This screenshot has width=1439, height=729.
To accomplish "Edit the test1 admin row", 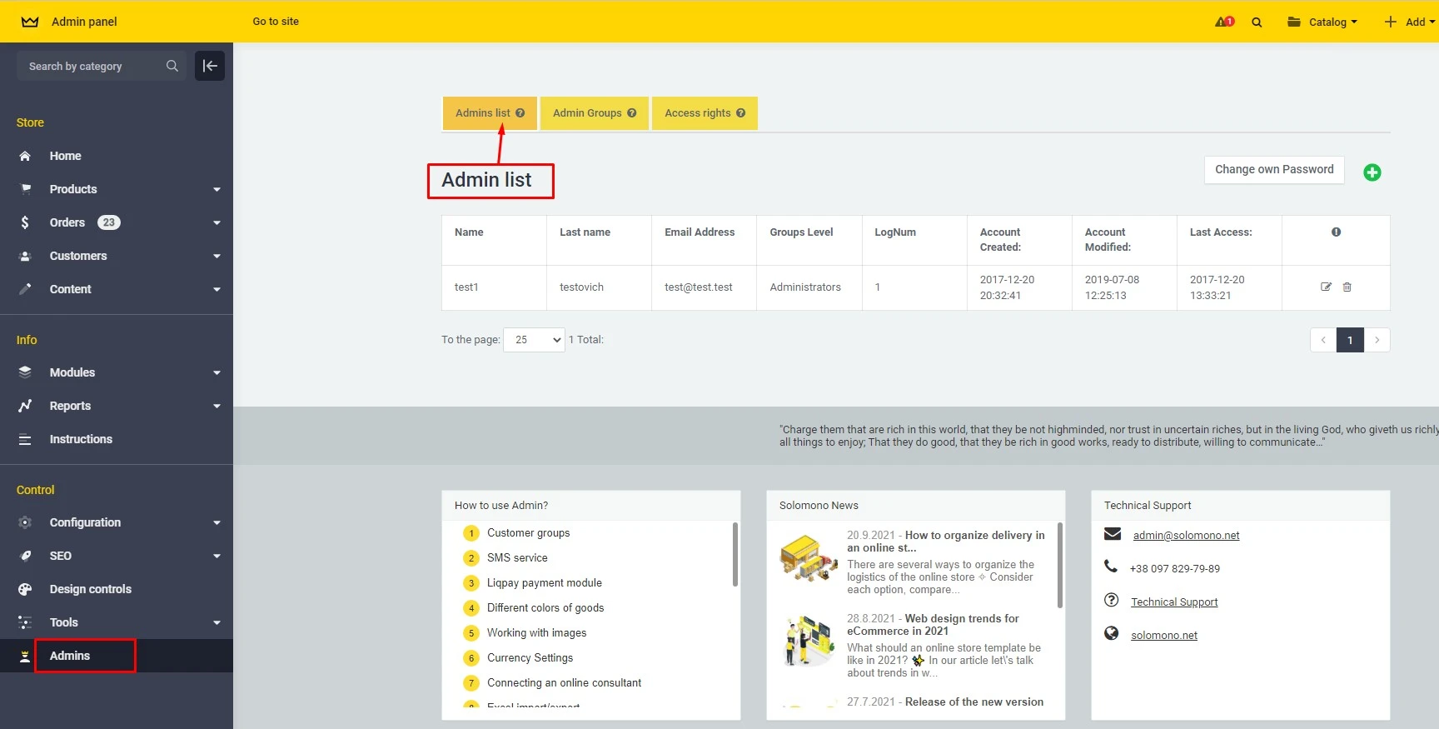I will [x=1326, y=287].
